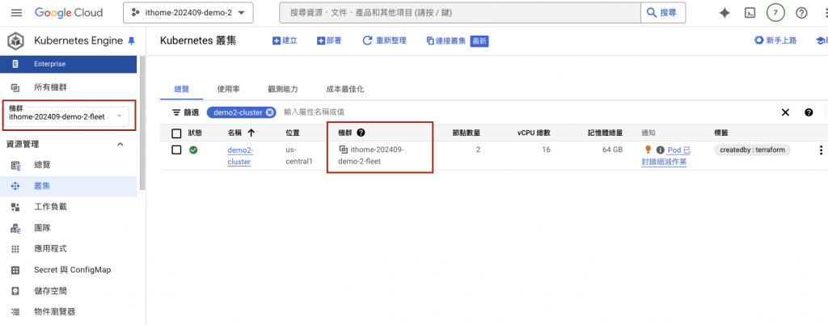Image resolution: width=828 pixels, height=325 pixels.
Task: Open the main navigation hamburger menu
Action: coord(16,13)
